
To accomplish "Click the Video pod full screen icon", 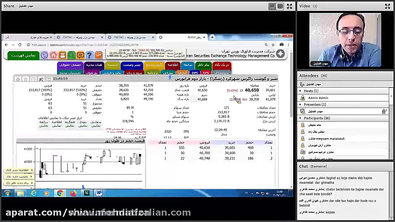I will (x=388, y=6).
